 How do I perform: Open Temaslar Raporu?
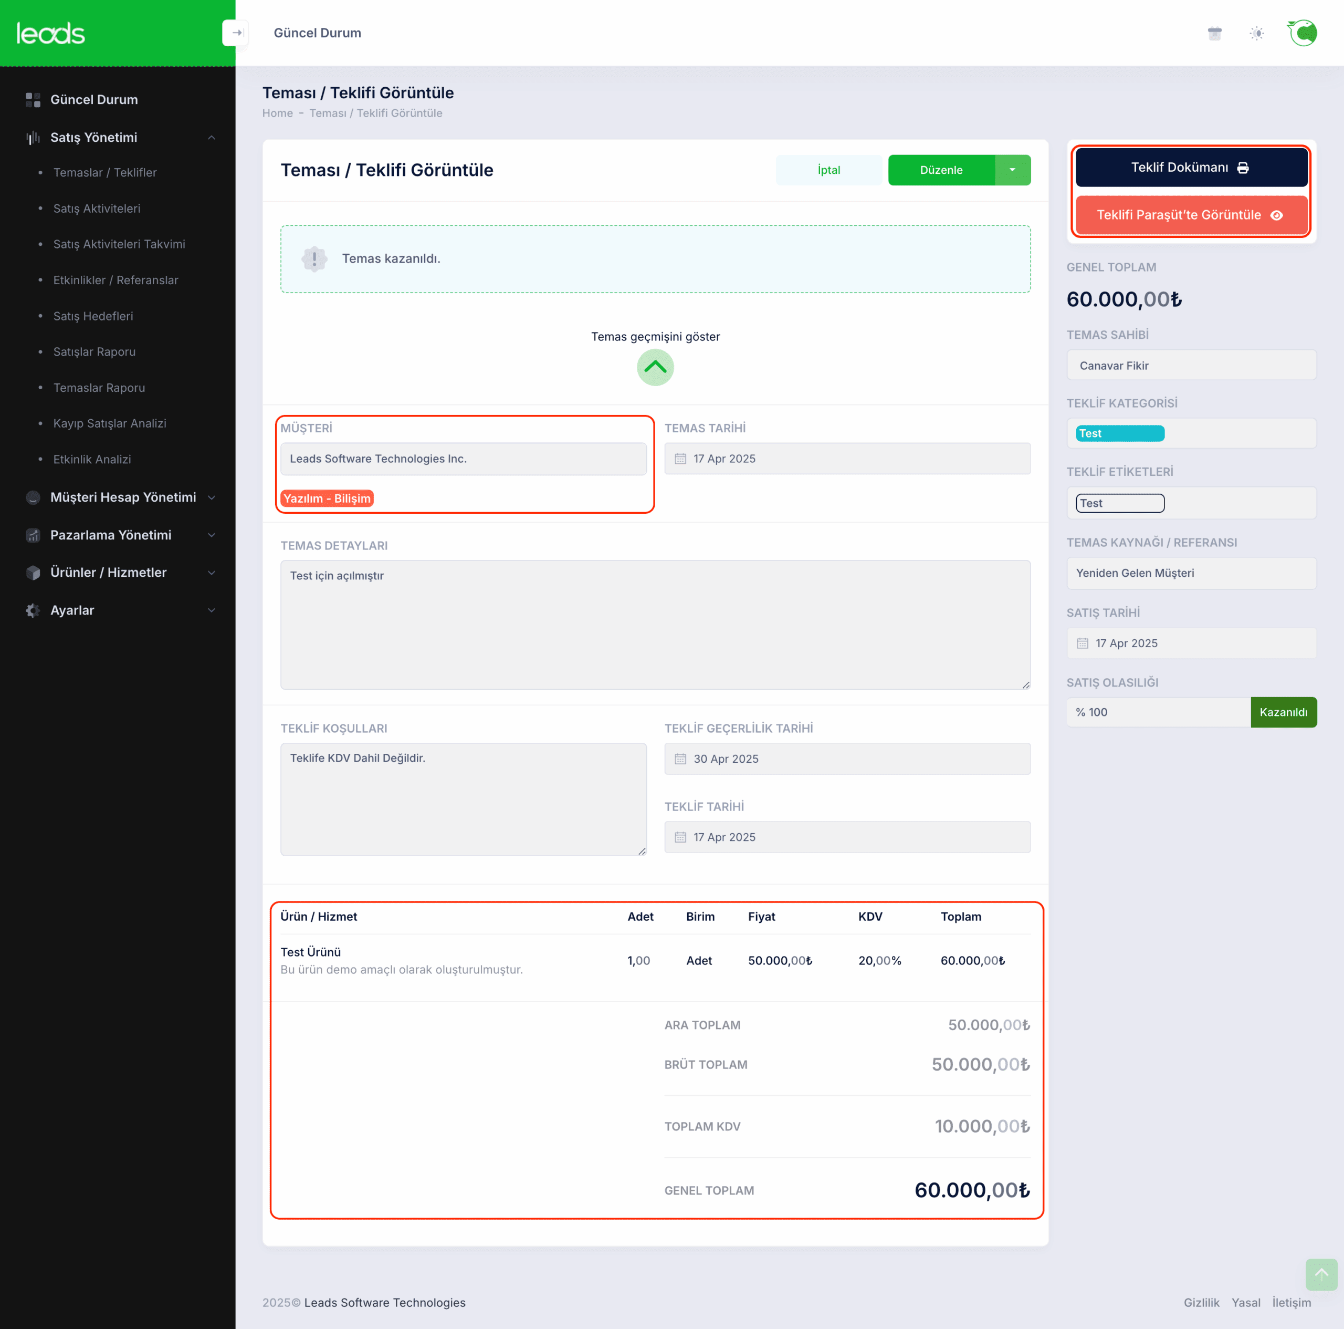pos(99,388)
